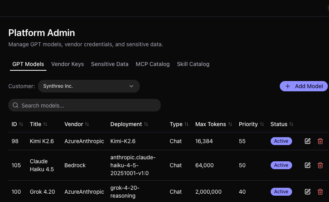Delete the Claude Haiku 4.5 model

click(x=320, y=165)
